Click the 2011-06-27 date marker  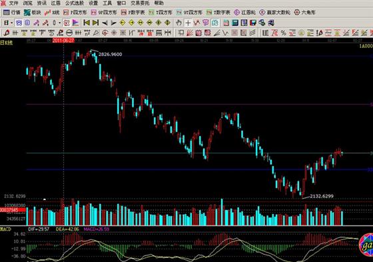pyautogui.click(x=63, y=41)
